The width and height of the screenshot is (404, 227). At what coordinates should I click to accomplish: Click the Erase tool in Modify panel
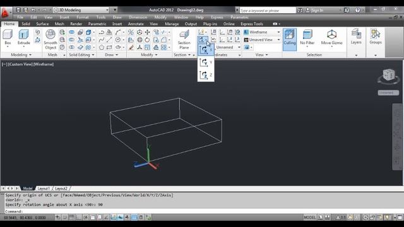coord(131,47)
